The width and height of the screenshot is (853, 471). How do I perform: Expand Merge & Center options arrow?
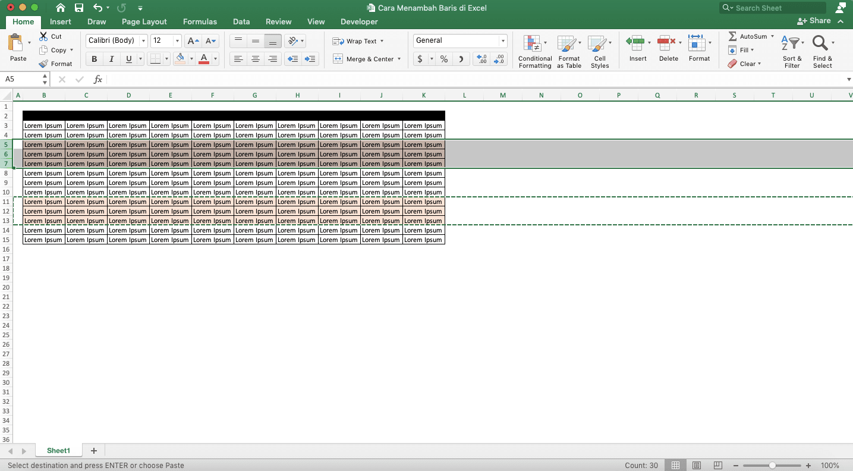(399, 59)
